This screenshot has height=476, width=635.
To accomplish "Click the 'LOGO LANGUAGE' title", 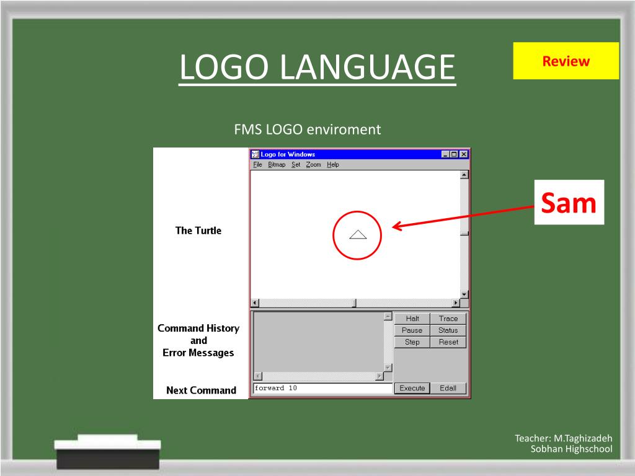I will (x=317, y=67).
